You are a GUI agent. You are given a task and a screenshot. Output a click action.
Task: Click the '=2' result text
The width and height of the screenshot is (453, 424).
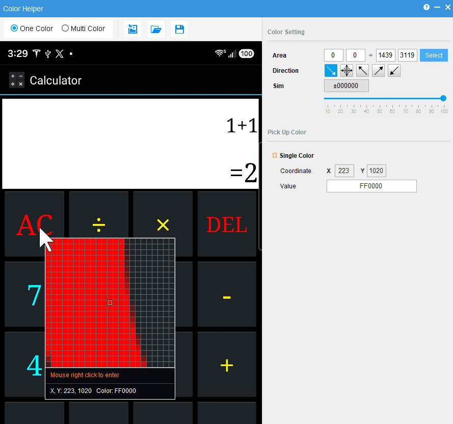[x=243, y=173]
